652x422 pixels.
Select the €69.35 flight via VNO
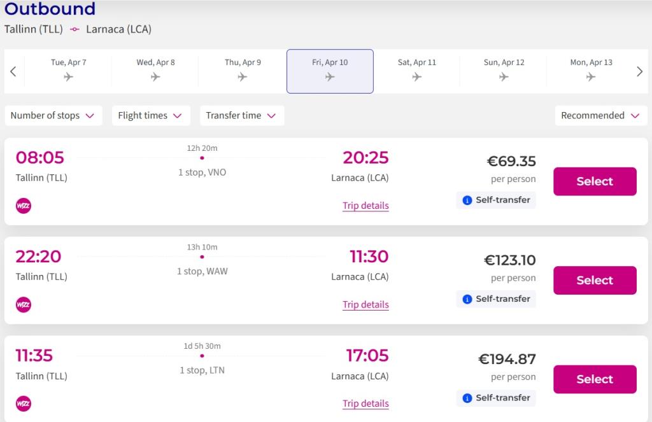595,181
